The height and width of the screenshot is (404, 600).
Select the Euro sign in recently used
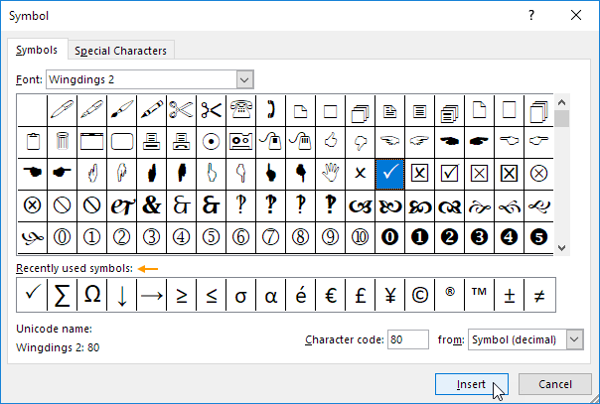tap(330, 294)
